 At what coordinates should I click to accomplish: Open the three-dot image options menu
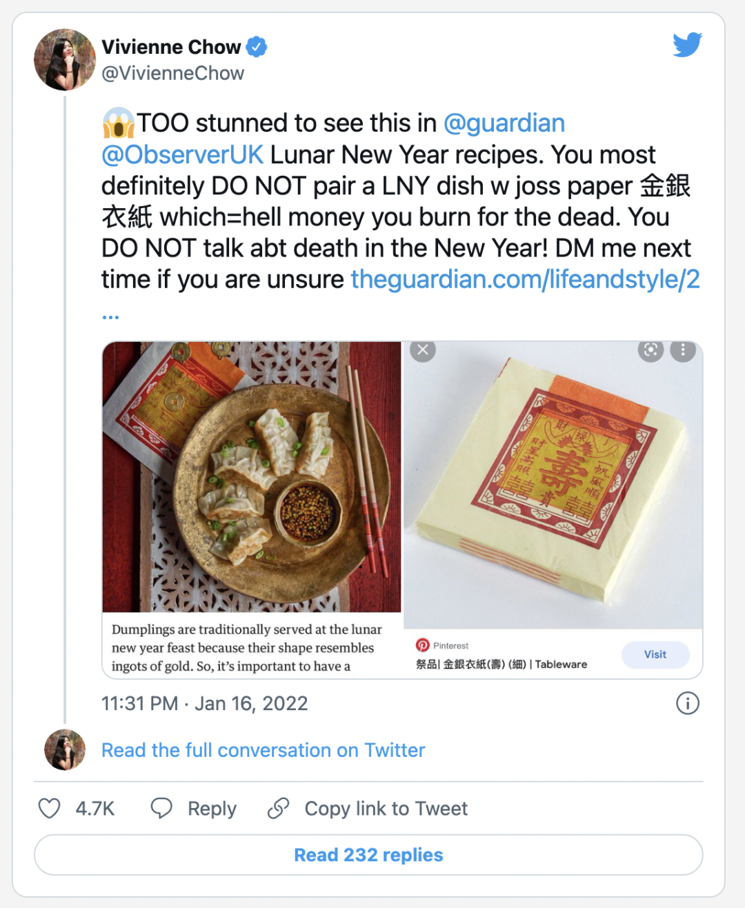[683, 350]
